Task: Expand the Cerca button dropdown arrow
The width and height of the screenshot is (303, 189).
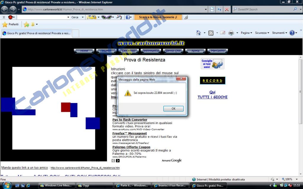Action: click(x=83, y=17)
